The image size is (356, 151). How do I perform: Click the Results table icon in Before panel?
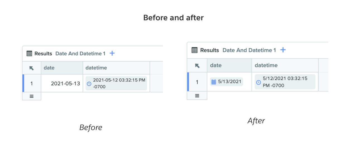coord(29,53)
